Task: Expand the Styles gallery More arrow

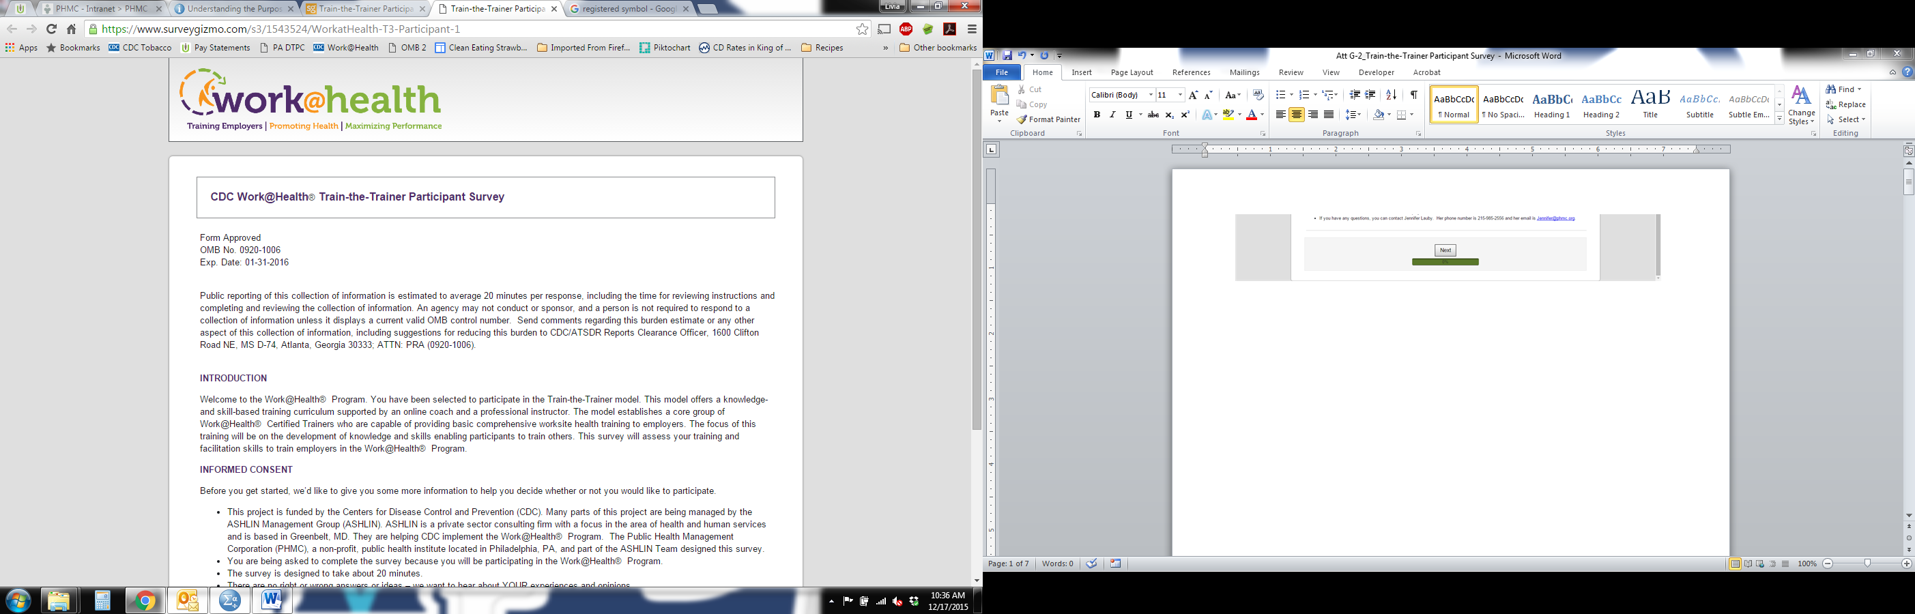Action: 1780,119
